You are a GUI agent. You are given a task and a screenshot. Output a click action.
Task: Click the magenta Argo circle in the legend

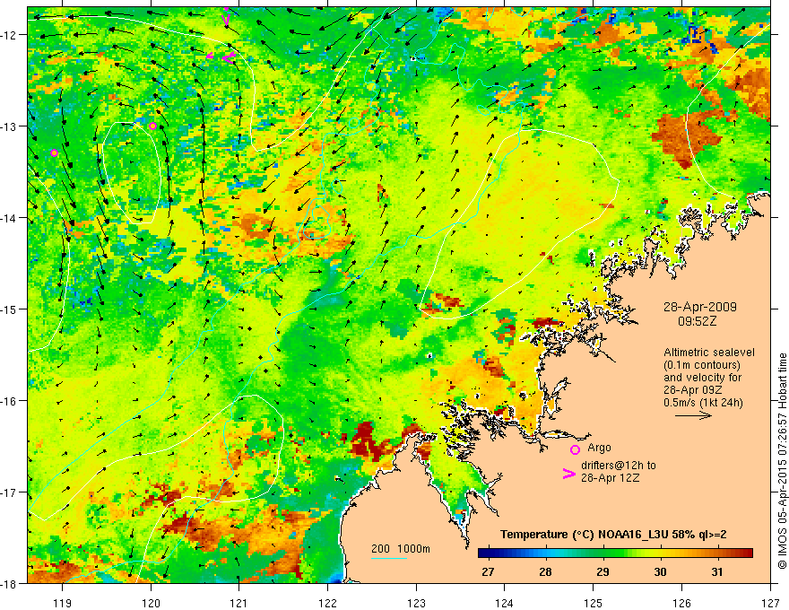575,449
